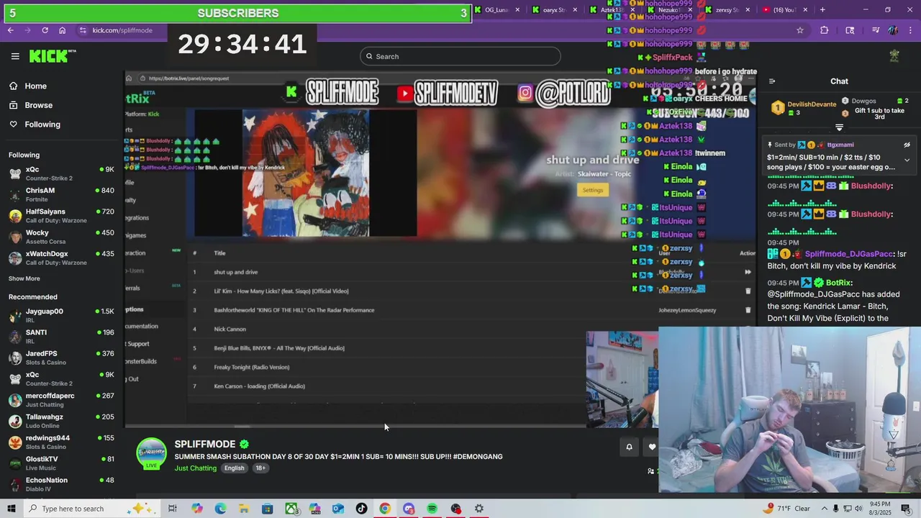
Task: Click the notification bell for SPLIFFMODE
Action: pyautogui.click(x=629, y=447)
